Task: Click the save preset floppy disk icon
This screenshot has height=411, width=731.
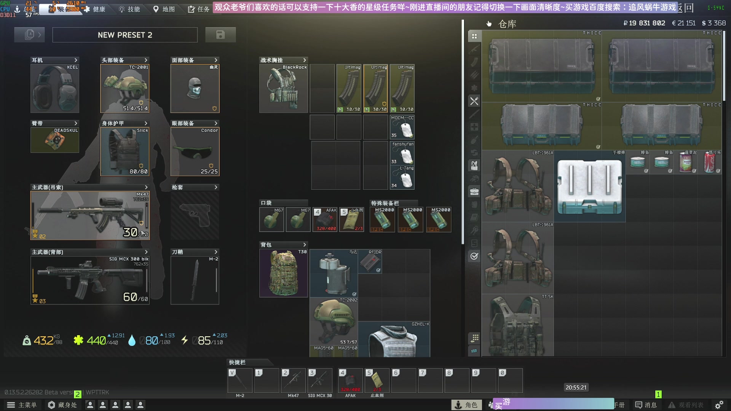Action: pos(220,35)
